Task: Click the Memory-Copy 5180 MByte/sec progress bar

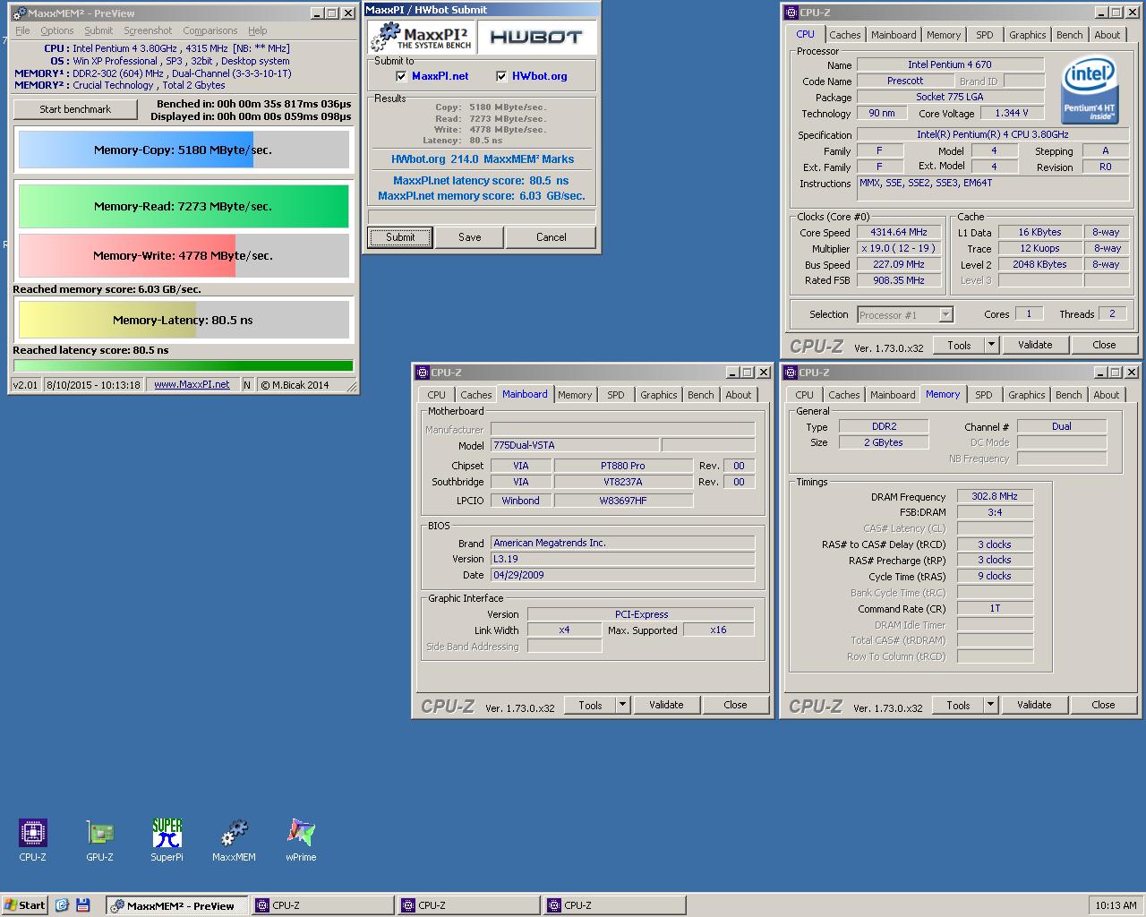Action: pos(184,150)
